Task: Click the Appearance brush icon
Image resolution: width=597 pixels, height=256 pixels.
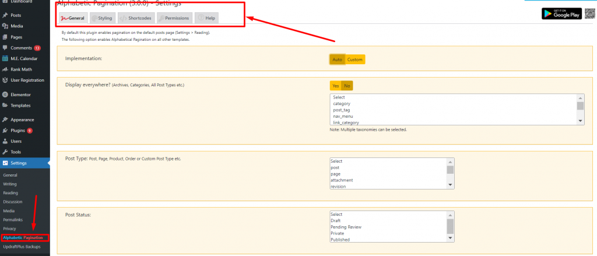Action: coord(5,120)
